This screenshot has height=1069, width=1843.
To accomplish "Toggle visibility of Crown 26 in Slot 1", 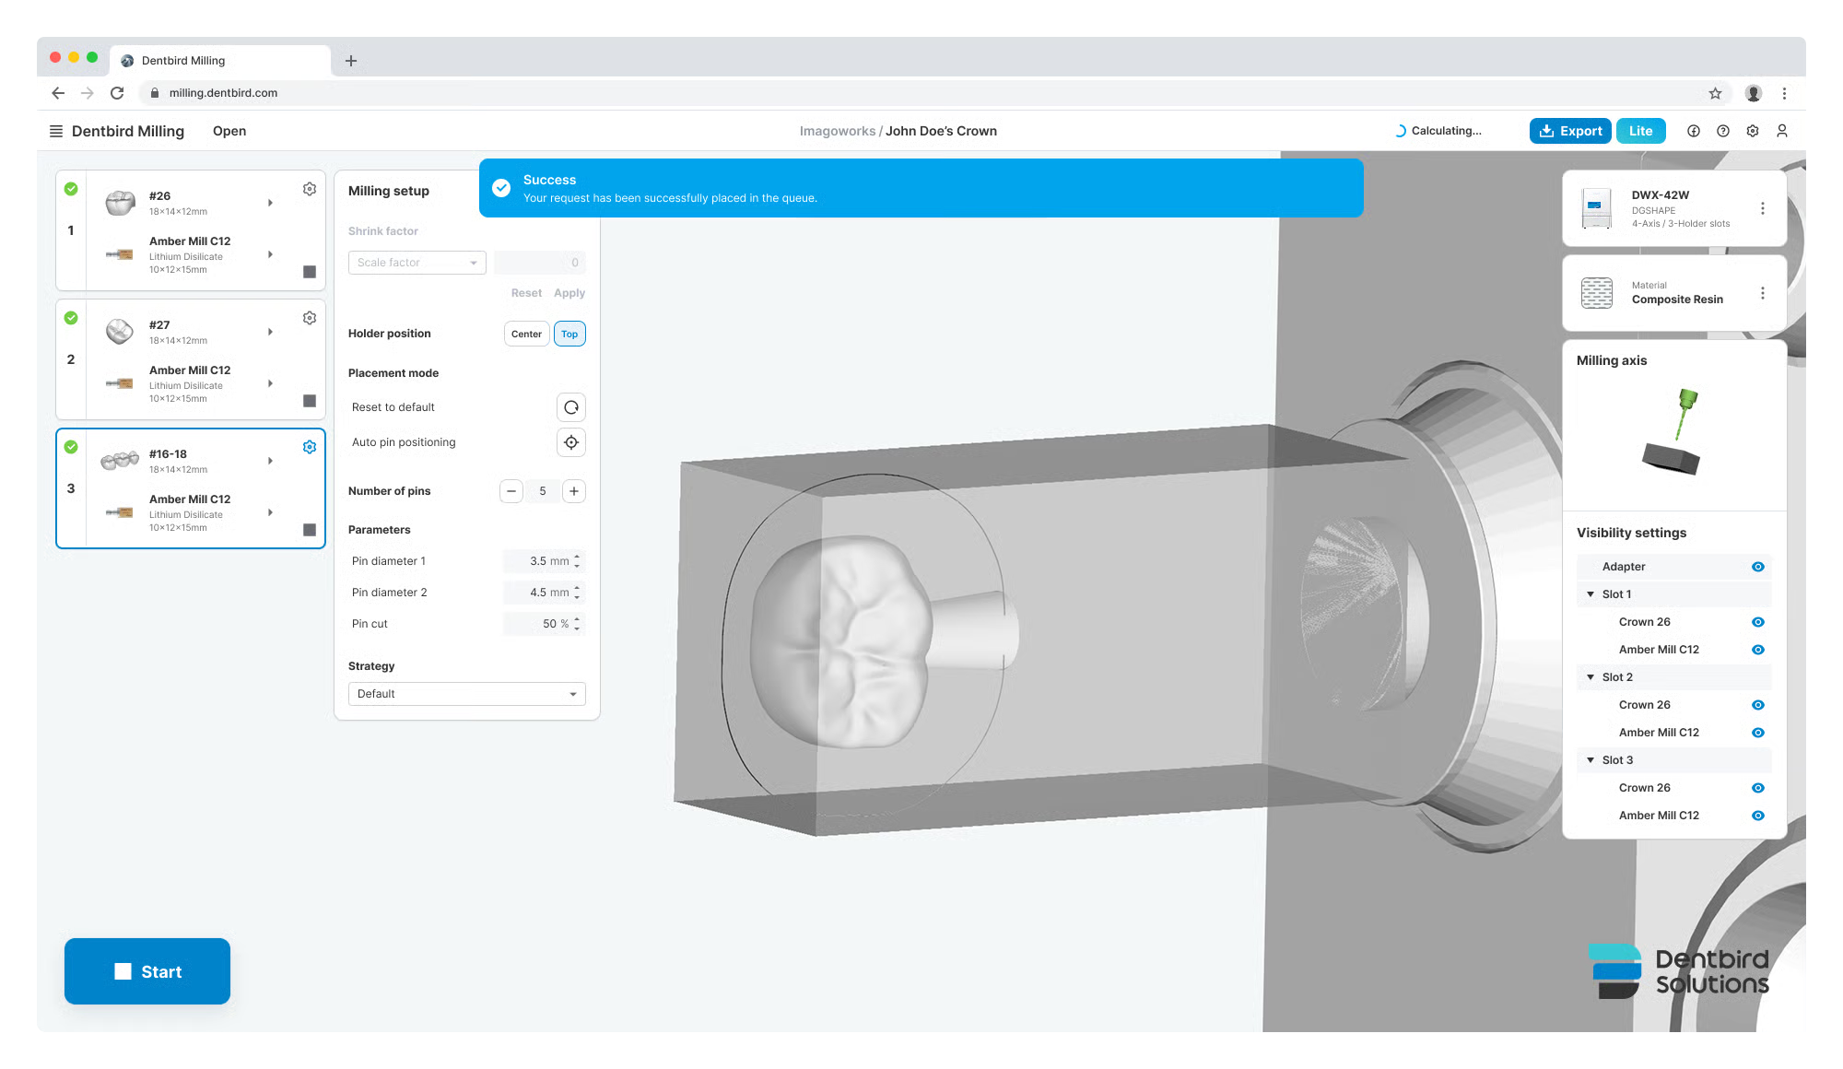I will pyautogui.click(x=1758, y=622).
